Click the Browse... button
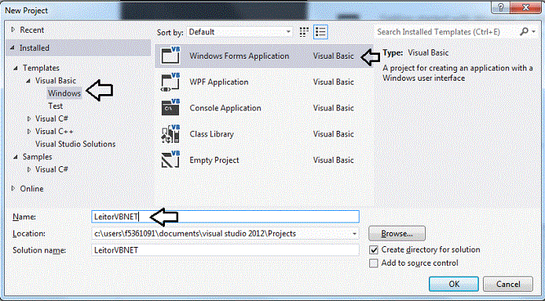 [x=397, y=234]
